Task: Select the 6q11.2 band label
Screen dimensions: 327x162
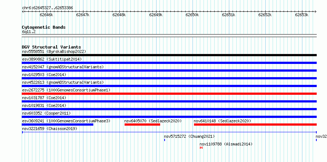Action: point(29,32)
